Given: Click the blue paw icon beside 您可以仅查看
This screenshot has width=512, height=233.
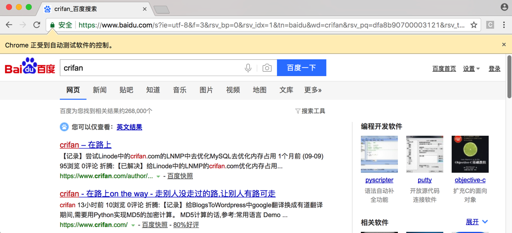Looking at the screenshot, I should [x=64, y=127].
